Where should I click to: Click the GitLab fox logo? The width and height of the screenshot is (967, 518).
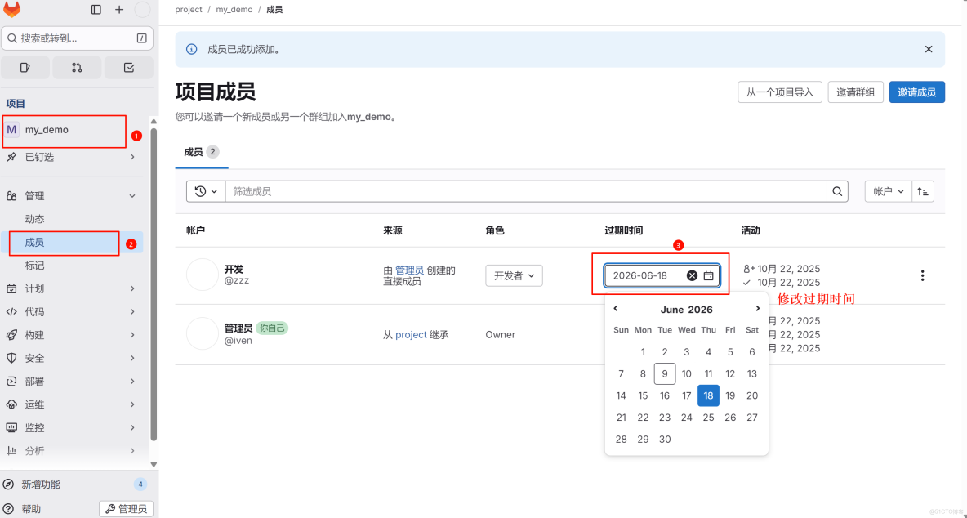point(11,10)
